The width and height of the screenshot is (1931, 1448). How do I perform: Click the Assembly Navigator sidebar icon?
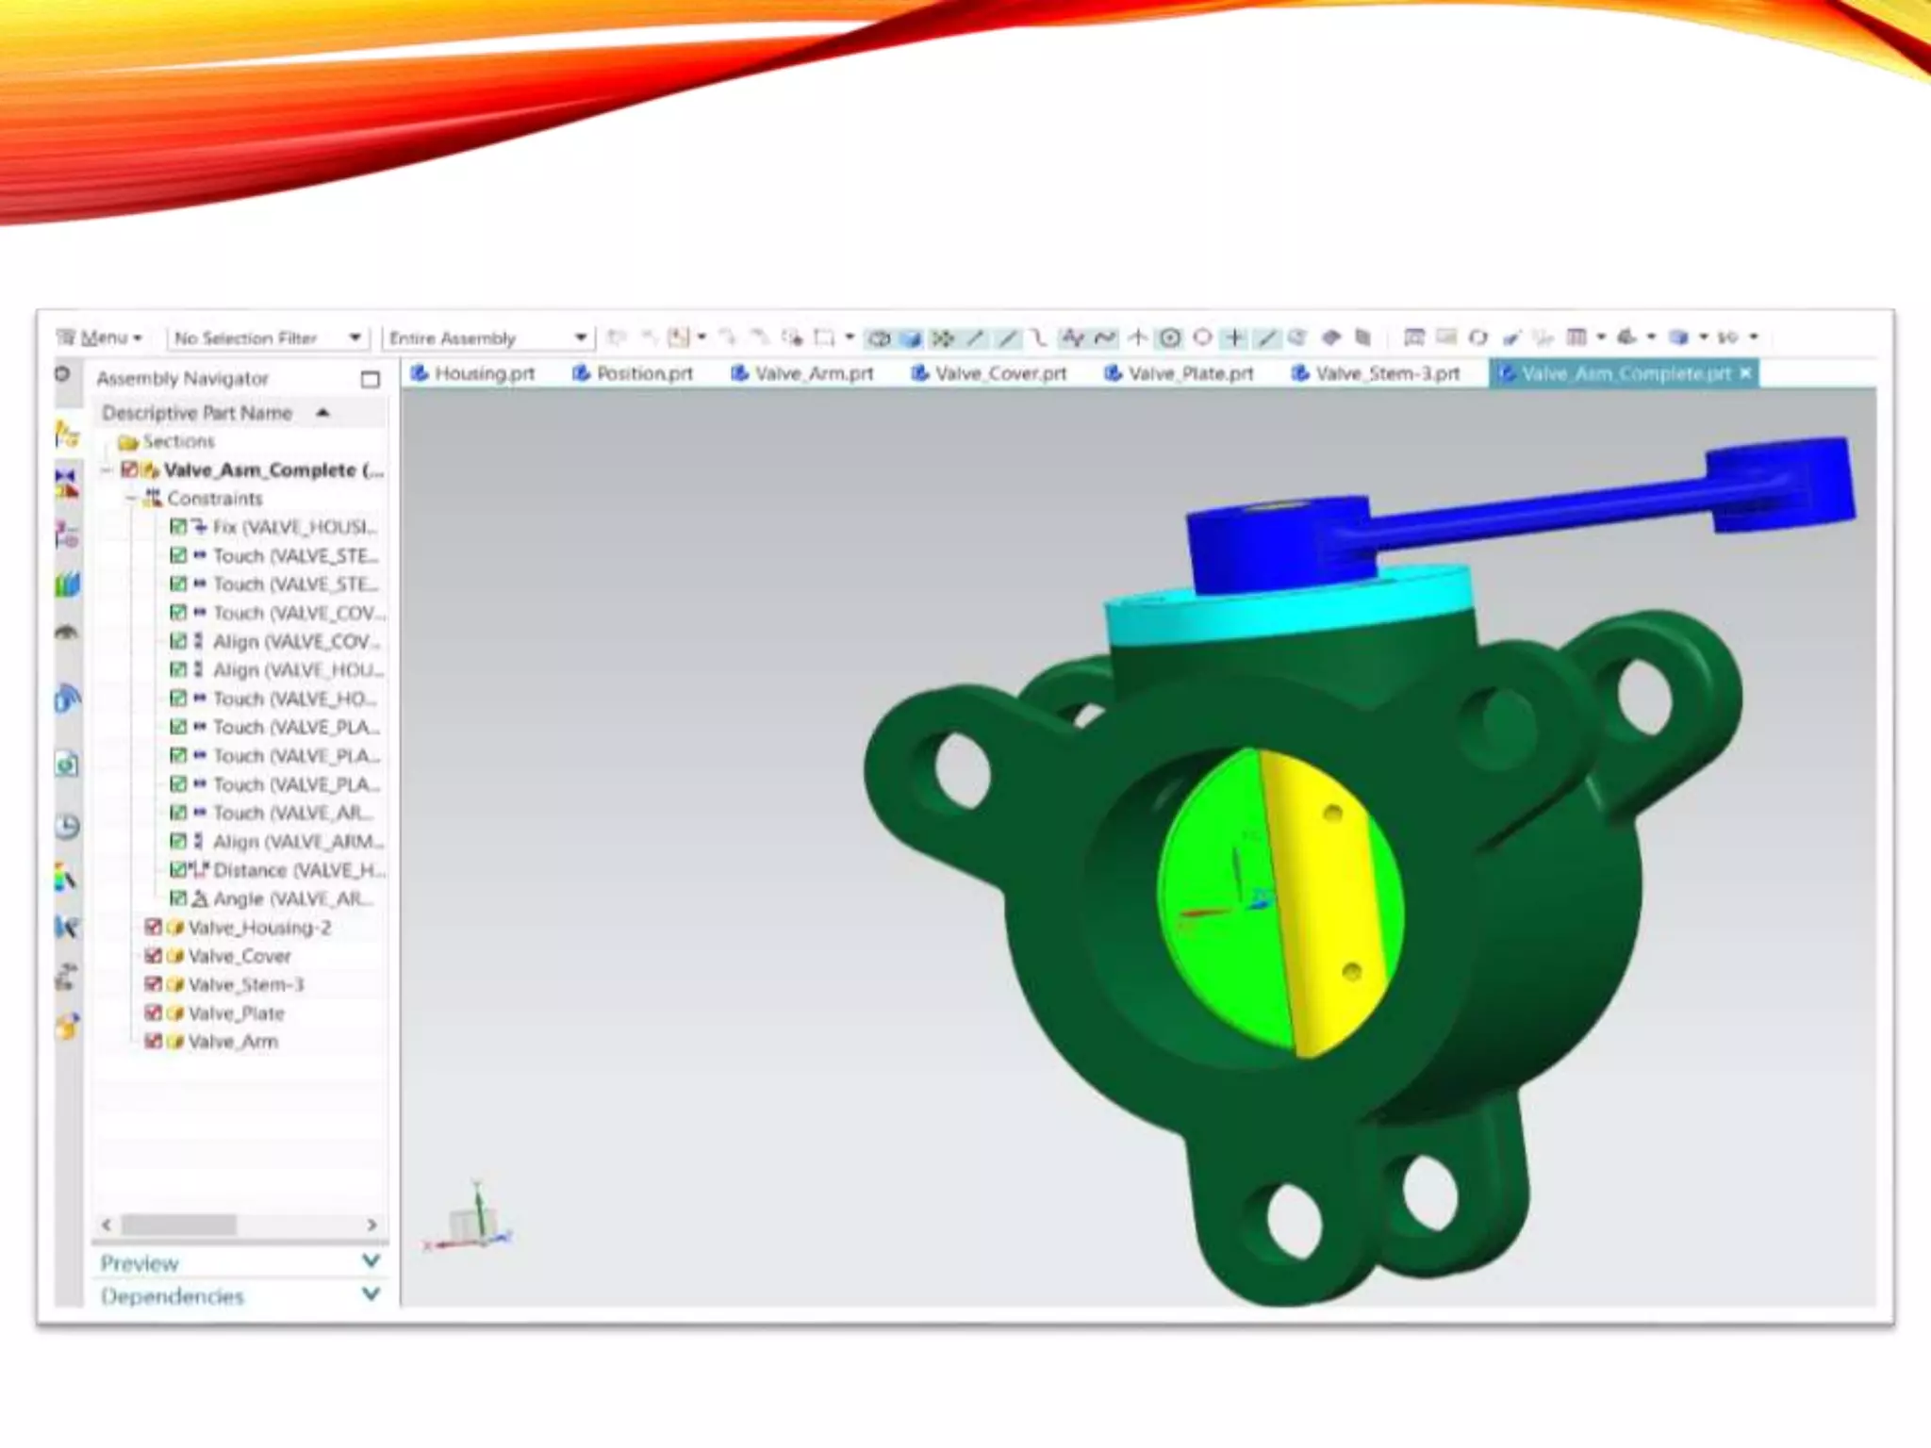[x=66, y=434]
